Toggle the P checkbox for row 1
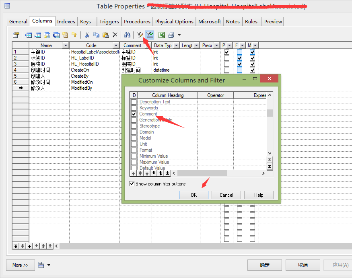Screen dimensions: 352x278 [x=227, y=52]
